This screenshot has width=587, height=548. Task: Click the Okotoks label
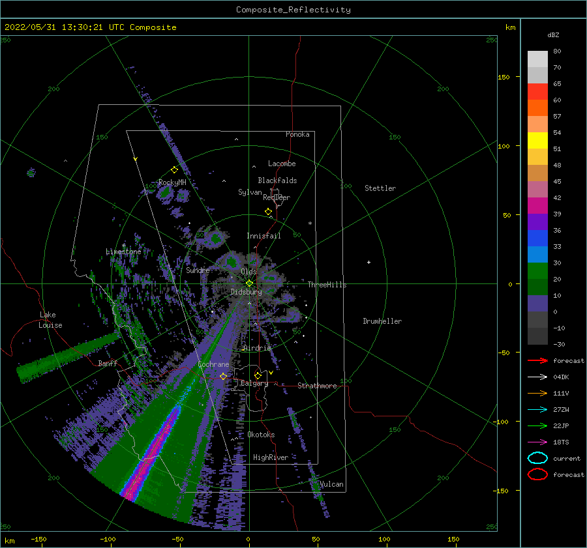click(261, 435)
